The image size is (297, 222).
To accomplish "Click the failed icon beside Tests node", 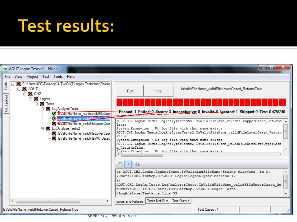I will click(x=42, y=104).
